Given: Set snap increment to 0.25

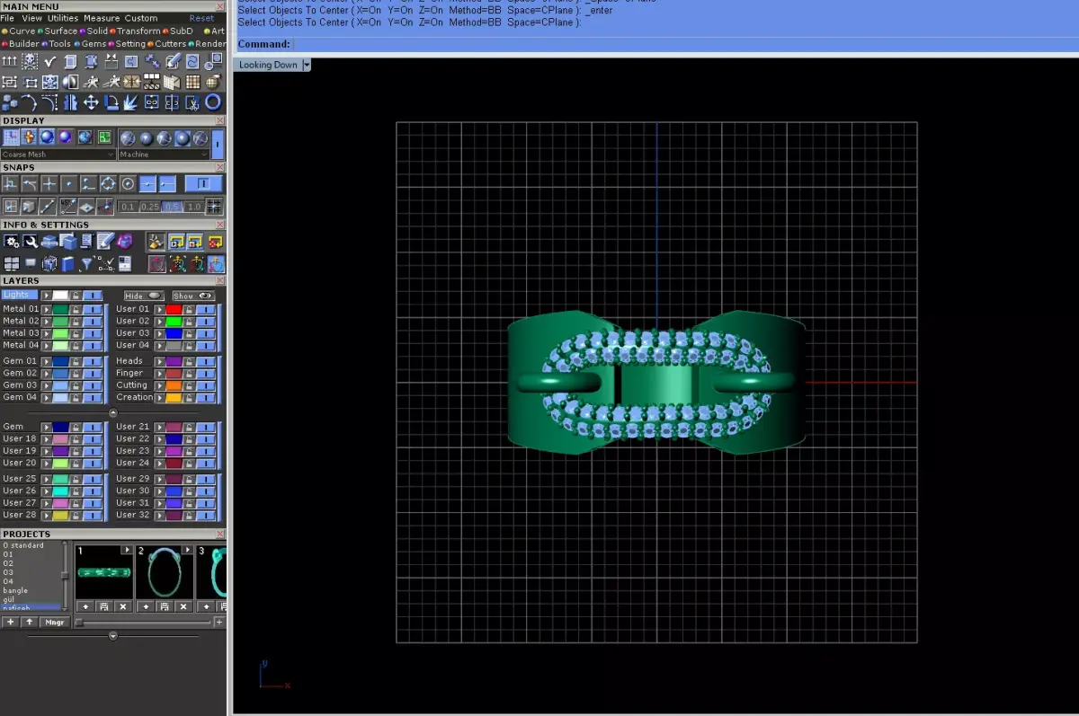Looking at the screenshot, I should click(x=150, y=207).
